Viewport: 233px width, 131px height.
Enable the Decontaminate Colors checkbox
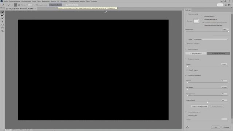[187, 116]
